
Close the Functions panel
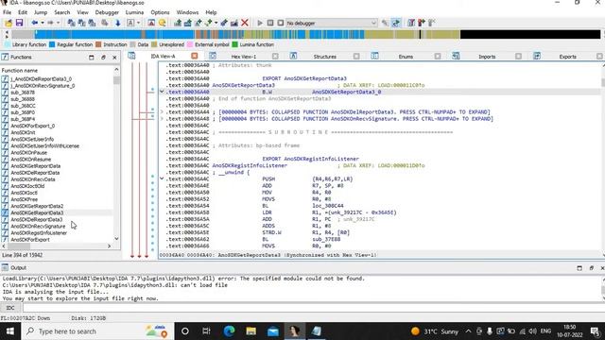pyautogui.click(x=114, y=58)
